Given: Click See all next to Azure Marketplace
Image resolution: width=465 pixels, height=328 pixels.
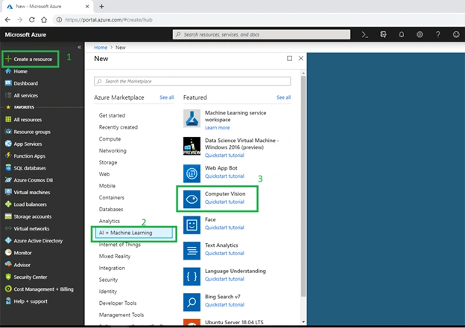Looking at the screenshot, I should [x=166, y=97].
